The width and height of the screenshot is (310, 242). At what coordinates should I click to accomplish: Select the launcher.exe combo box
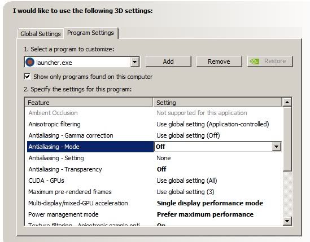(x=82, y=62)
